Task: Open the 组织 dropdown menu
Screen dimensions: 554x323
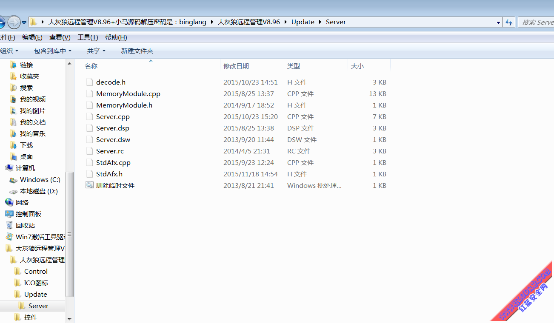Action: (x=9, y=51)
